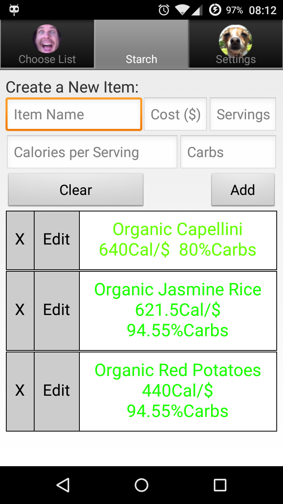Tap the Carbs input field
283x504 pixels.
point(228,152)
